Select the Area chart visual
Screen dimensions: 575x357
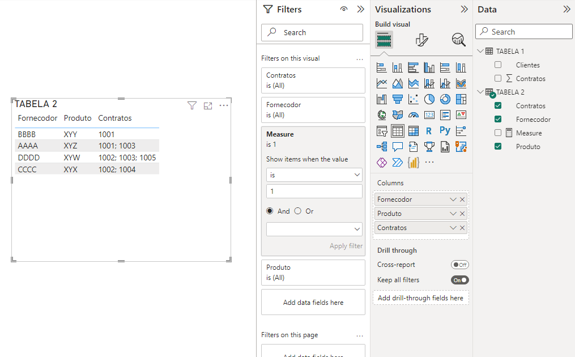pos(398,84)
